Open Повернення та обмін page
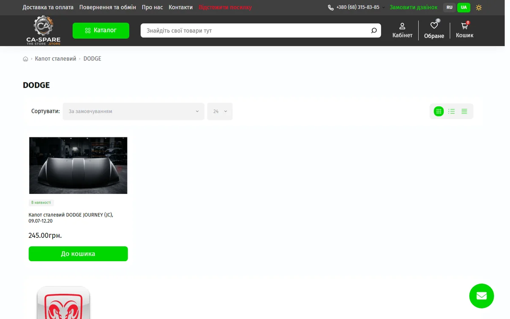Viewport: 510px width, 319px height. click(x=108, y=7)
